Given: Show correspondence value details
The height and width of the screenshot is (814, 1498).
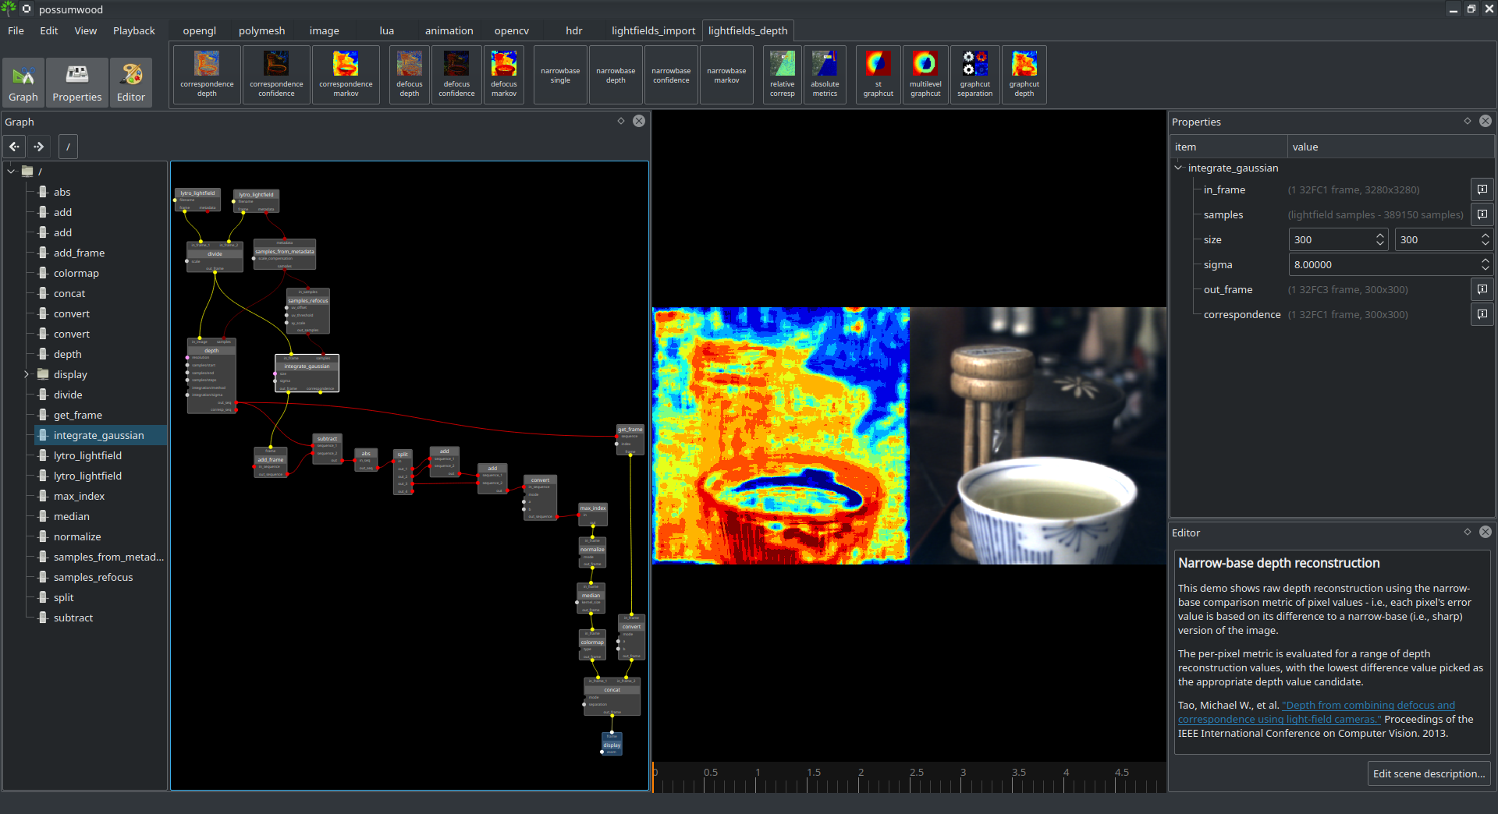Looking at the screenshot, I should 1482,314.
